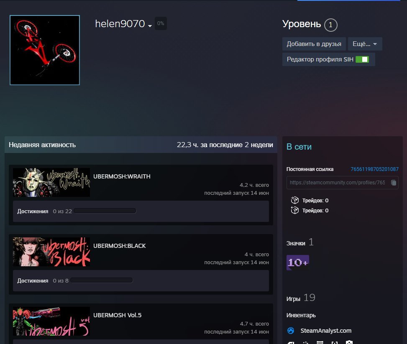Click "22,3 ч. за последние 2 недели" text
Viewport: 407px width, 344px height.
coord(225,145)
